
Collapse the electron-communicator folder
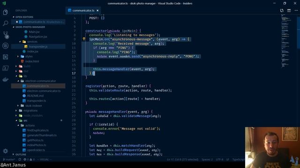click(40, 81)
